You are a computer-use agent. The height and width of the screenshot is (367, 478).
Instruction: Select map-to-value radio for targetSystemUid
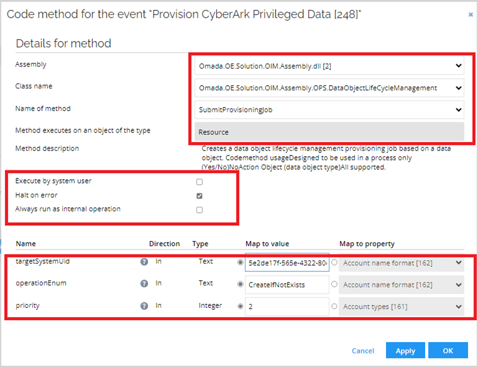[240, 262]
